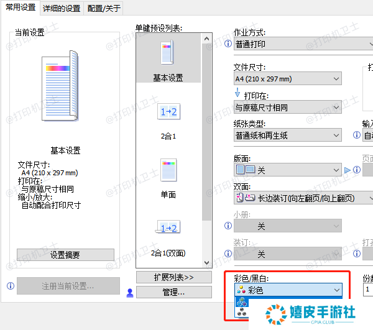Open the 打印在 与原稿尺寸相同 dropdown
Image resolution: width=373 pixels, height=330 pixels.
click(288, 108)
